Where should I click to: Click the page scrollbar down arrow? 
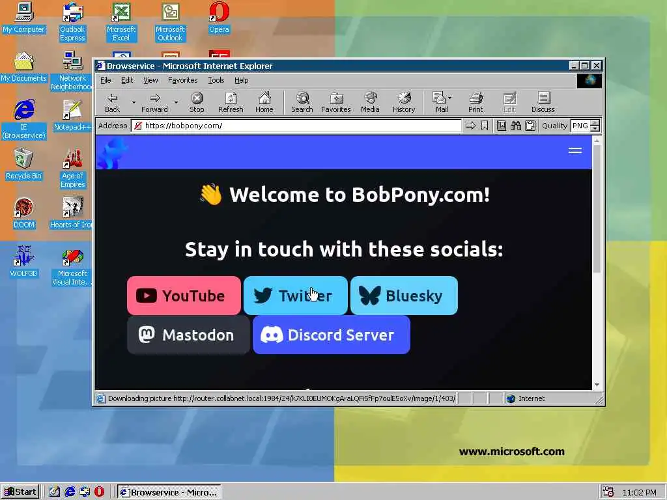[597, 384]
